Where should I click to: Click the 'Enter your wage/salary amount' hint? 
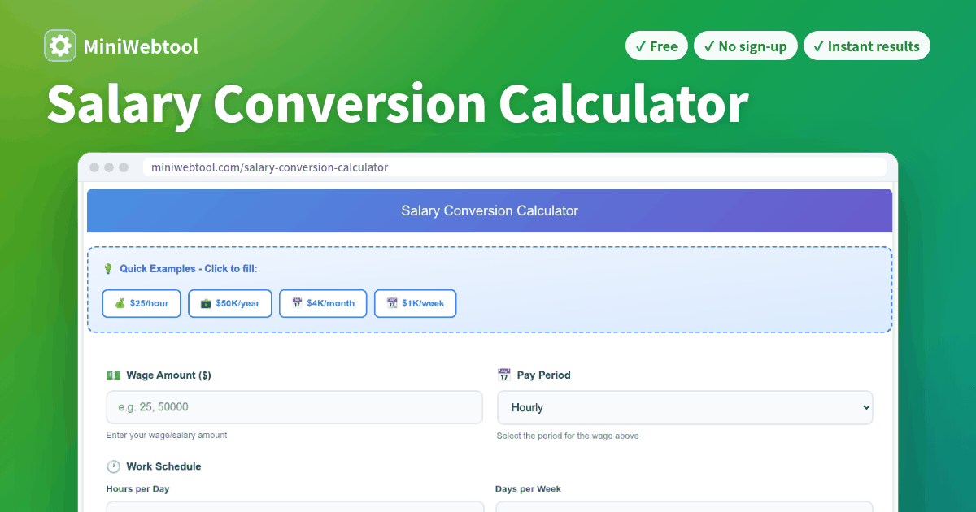pyautogui.click(x=167, y=435)
